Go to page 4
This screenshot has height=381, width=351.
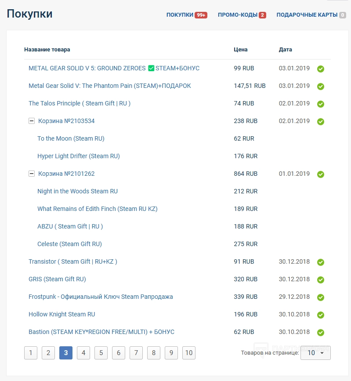pos(83,352)
